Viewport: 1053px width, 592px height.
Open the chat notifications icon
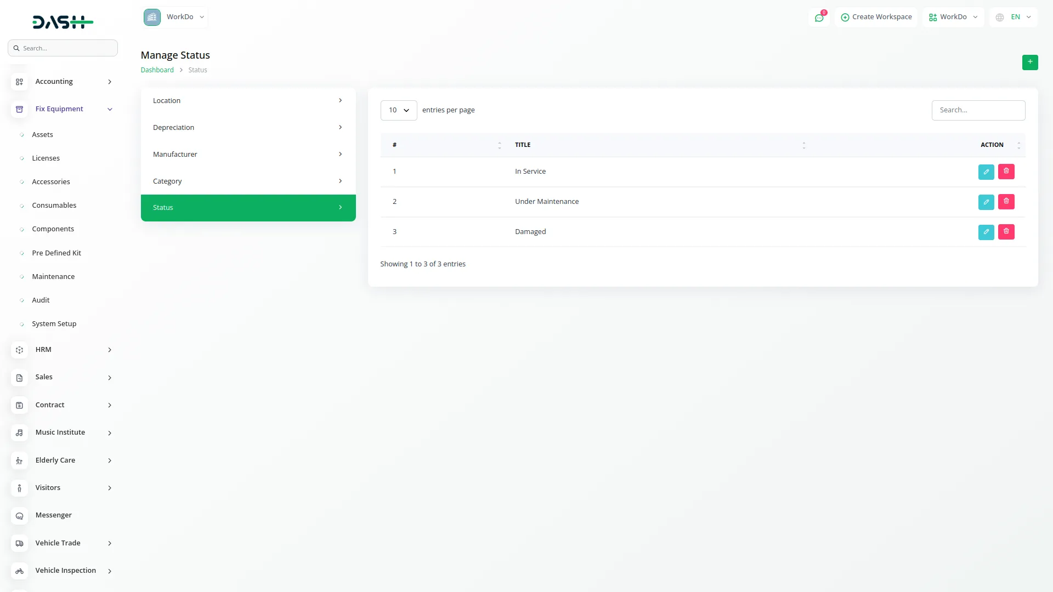coord(819,18)
